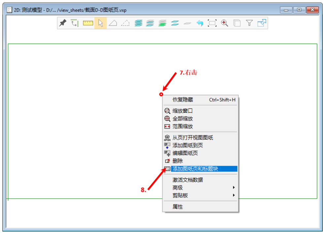The width and height of the screenshot is (323, 234).
Task: Expand the 剪贴板 submenu
Action: click(200, 195)
